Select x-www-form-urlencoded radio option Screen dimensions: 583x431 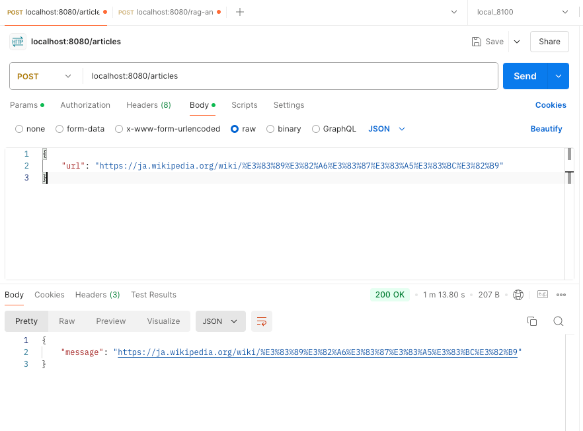[119, 129]
